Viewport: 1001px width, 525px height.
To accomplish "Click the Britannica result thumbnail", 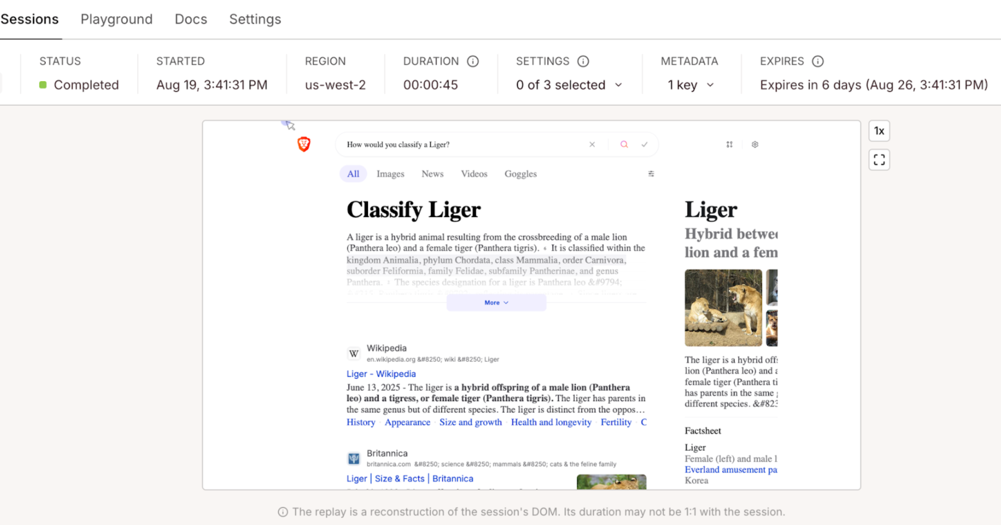I will [611, 482].
